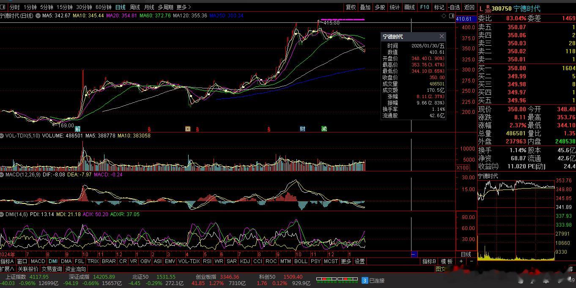Open F10 company information

tap(424, 7)
